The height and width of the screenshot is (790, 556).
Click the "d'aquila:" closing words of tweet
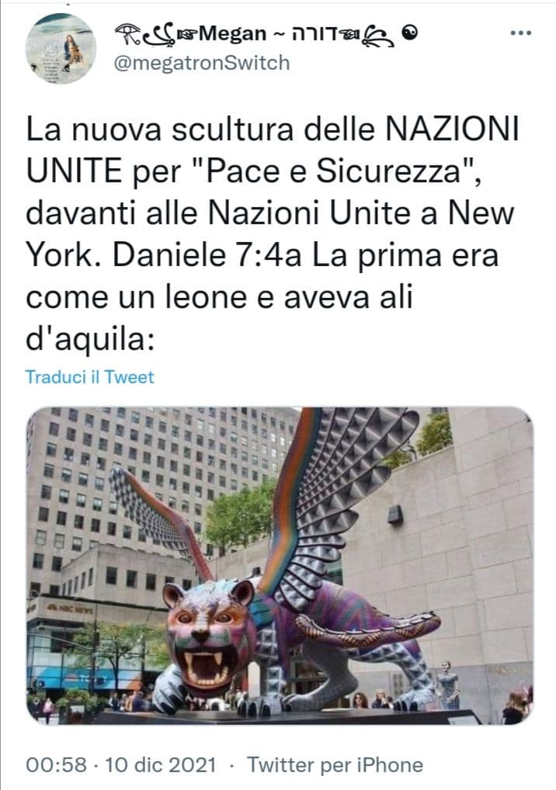click(90, 340)
